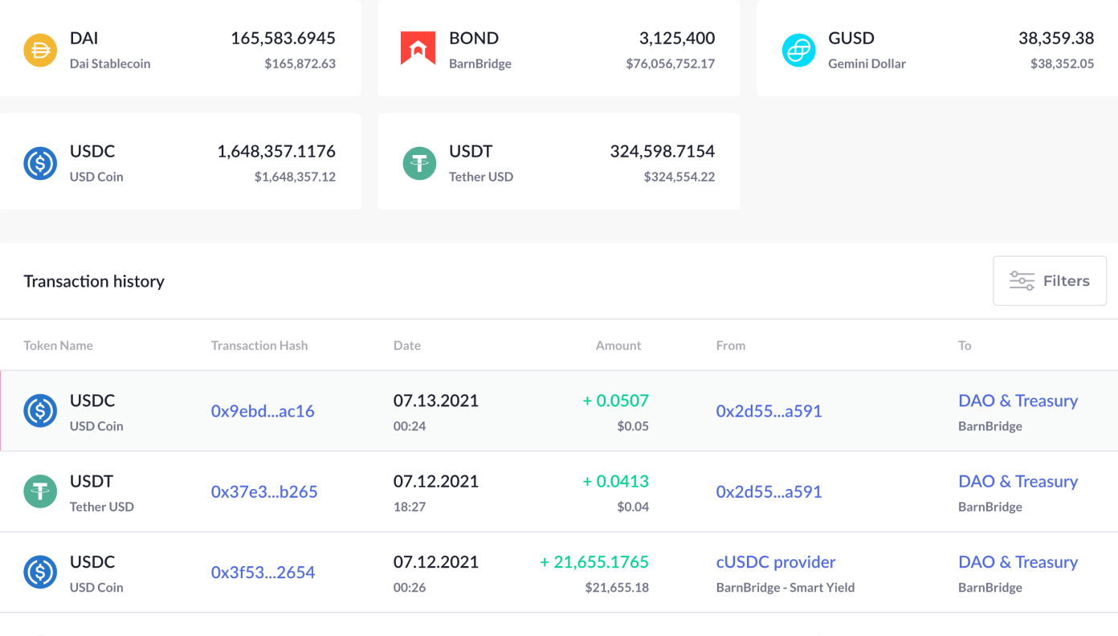Open transaction hash 0x9ebd...ac16
The image size is (1118, 636).
tap(263, 411)
